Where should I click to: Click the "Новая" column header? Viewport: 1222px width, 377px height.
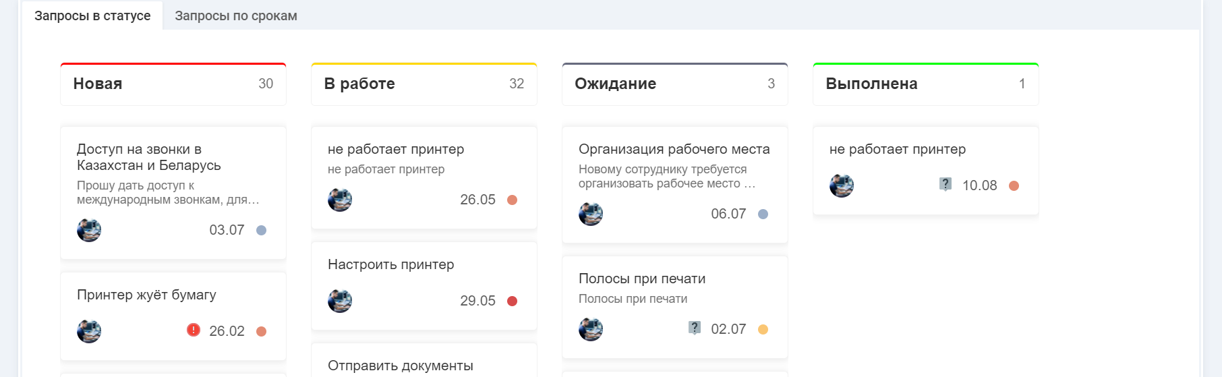pyautogui.click(x=98, y=84)
